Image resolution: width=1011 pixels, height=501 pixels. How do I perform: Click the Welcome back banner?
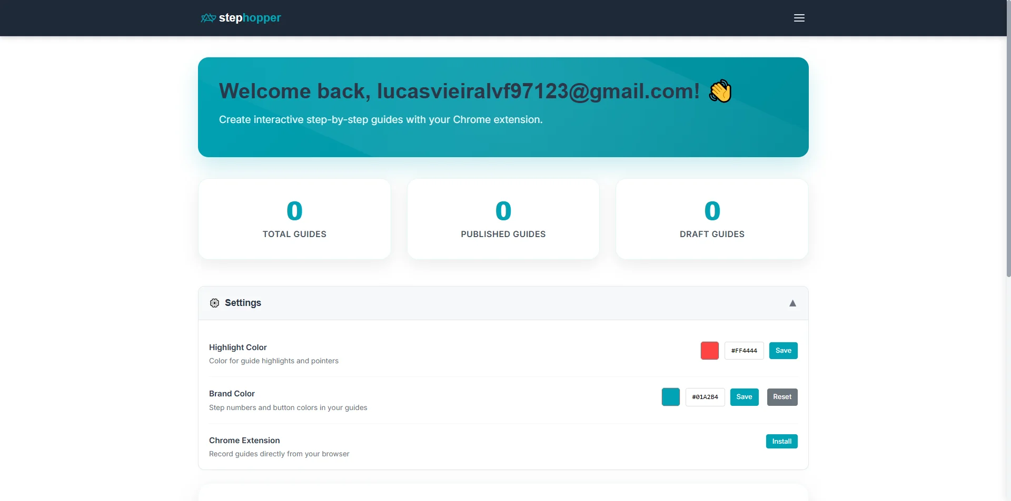click(x=503, y=107)
